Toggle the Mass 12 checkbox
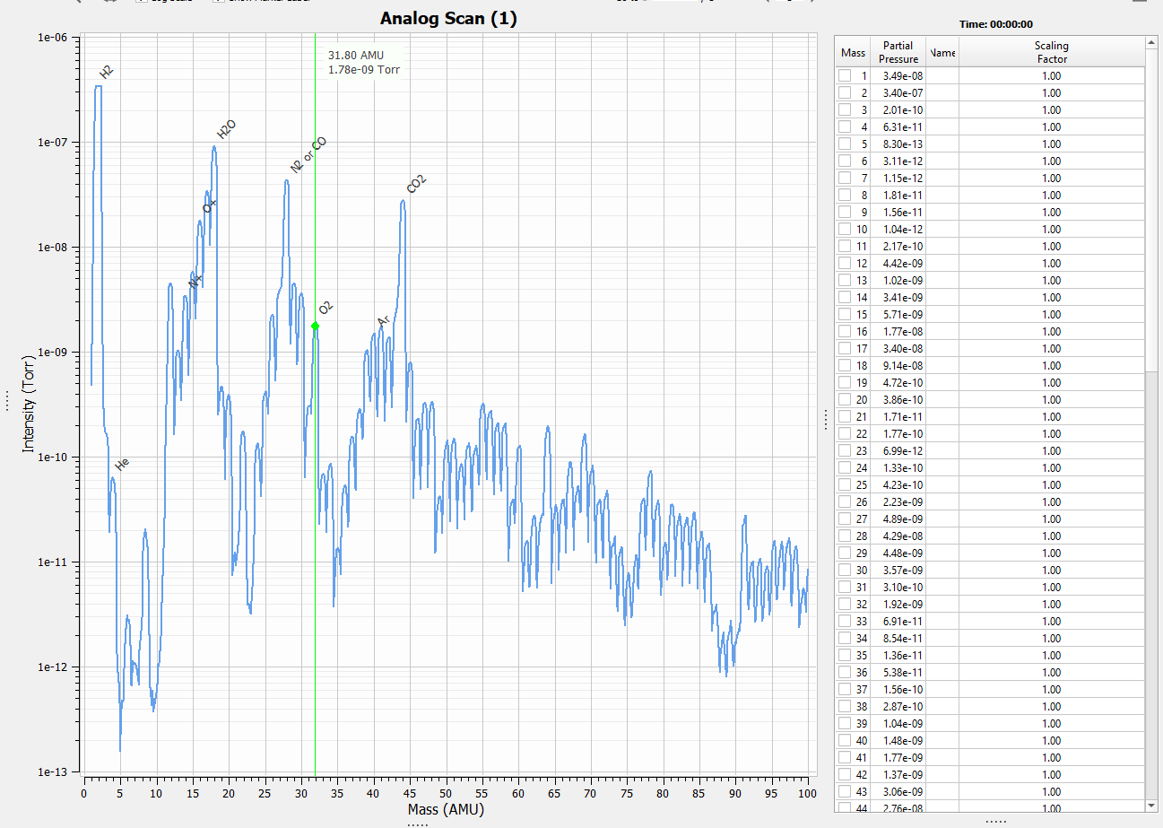Viewport: 1163px width, 828px height. pos(845,264)
